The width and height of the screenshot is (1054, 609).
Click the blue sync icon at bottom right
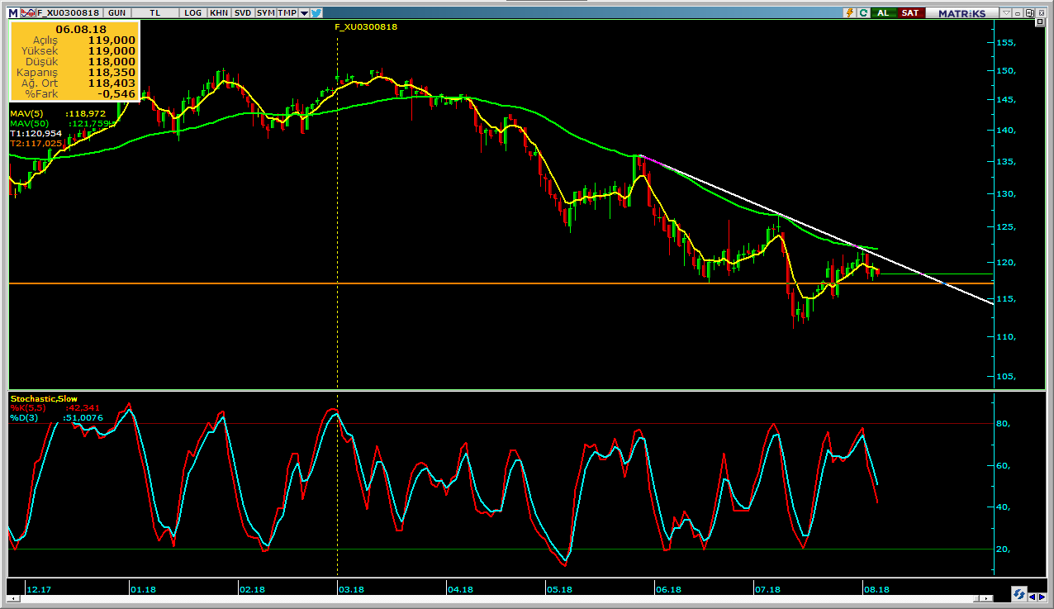(1019, 594)
